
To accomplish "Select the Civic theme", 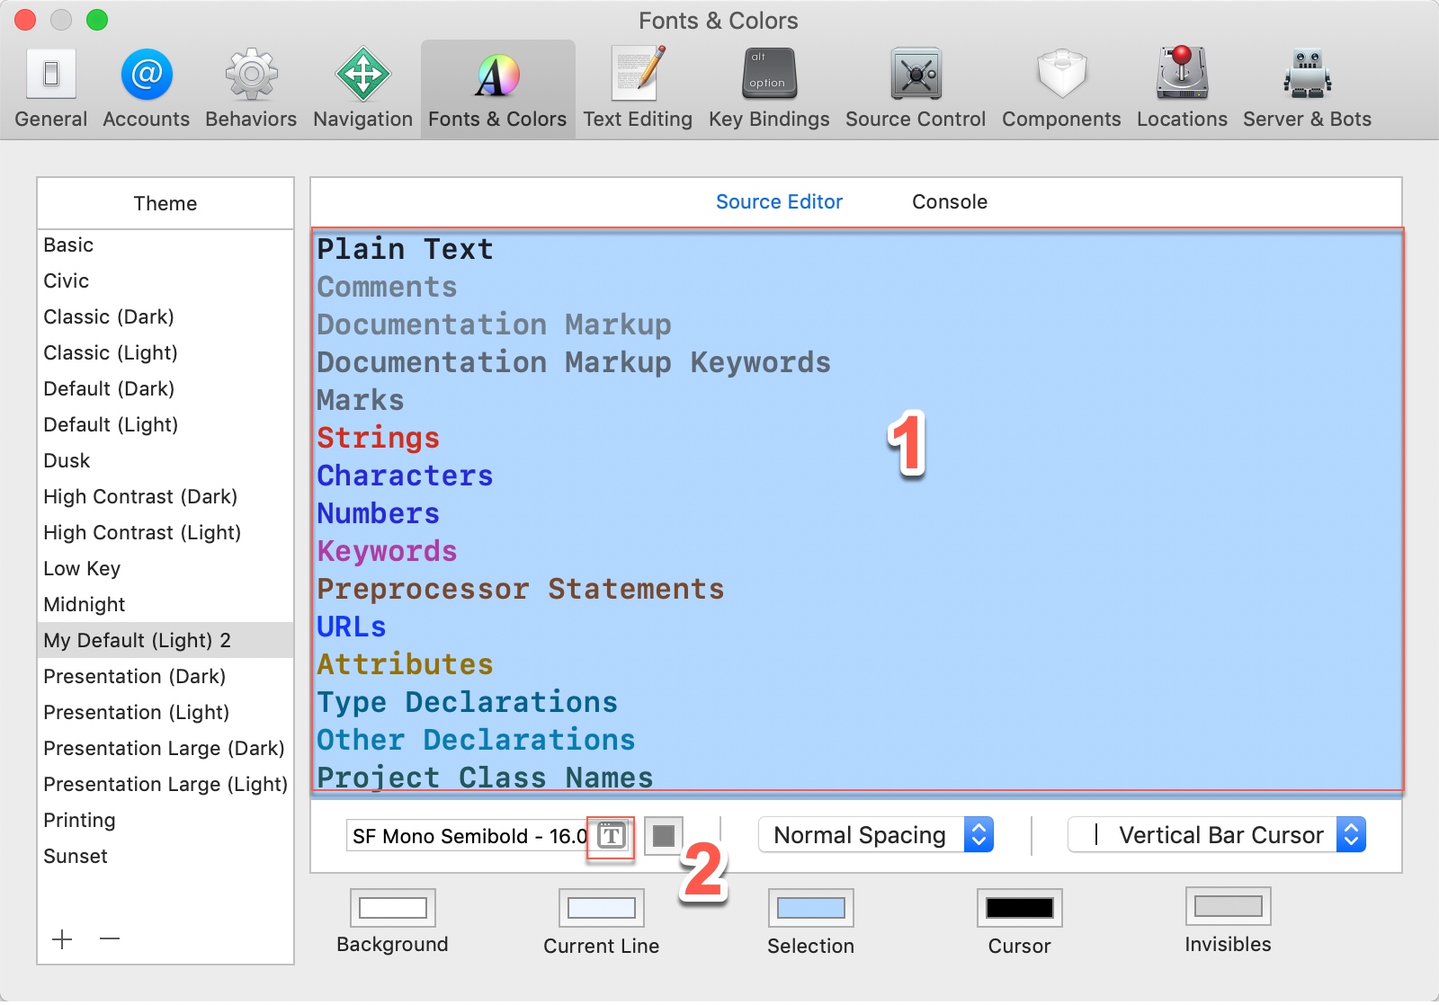I will coord(165,280).
